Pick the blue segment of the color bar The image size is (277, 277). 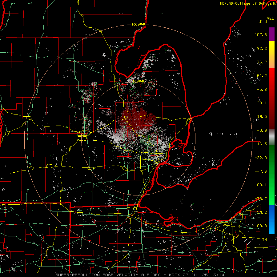coord(272,219)
